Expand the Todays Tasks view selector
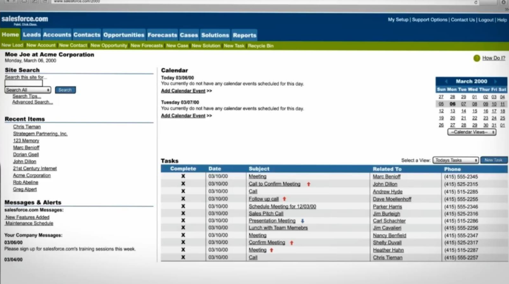509x284 pixels. click(x=456, y=160)
